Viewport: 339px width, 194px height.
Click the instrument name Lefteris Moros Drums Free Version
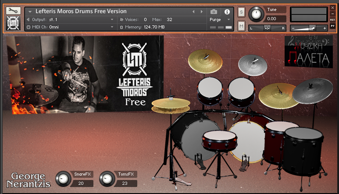[81, 11]
